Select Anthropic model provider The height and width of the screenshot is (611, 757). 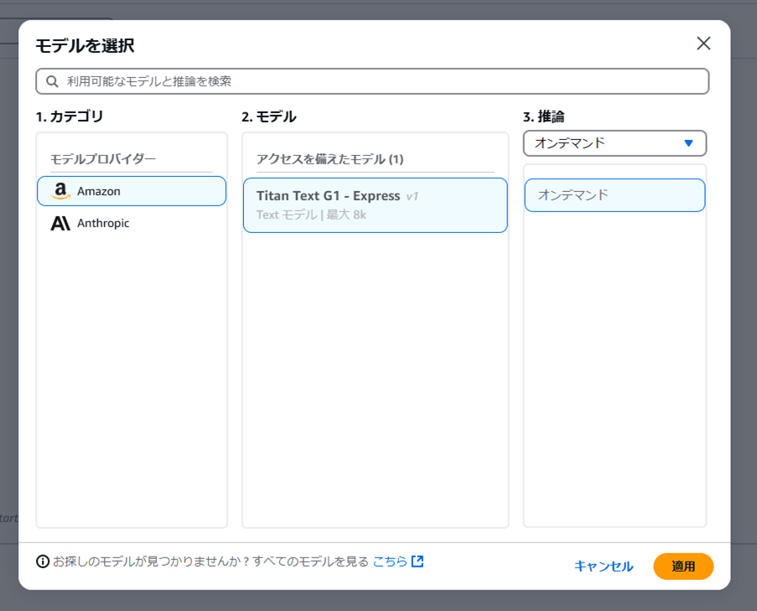[132, 223]
